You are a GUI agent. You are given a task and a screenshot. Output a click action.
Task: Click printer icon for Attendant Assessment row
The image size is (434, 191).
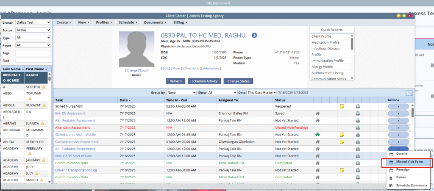click(358, 127)
